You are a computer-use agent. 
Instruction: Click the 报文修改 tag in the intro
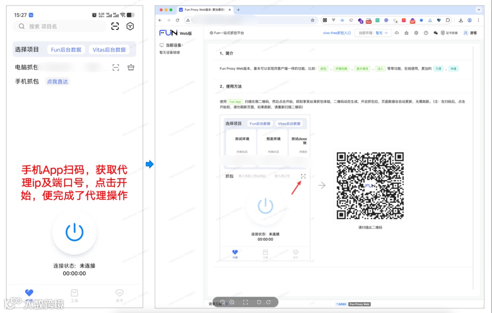click(362, 69)
